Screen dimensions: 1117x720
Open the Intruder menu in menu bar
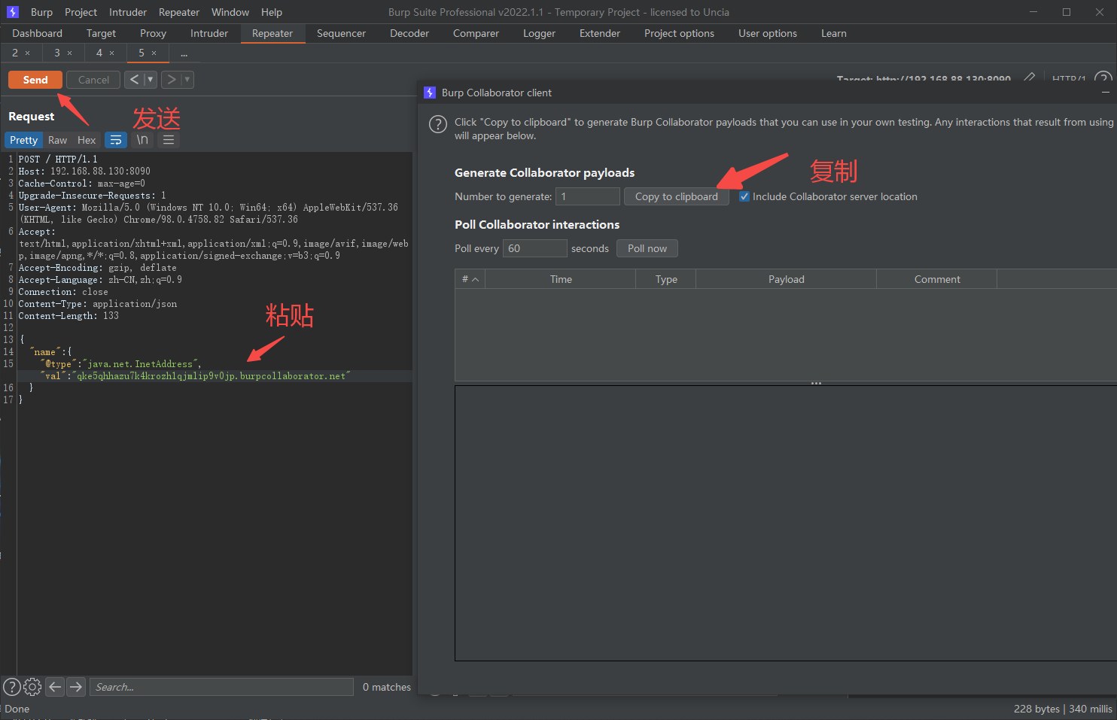[128, 12]
